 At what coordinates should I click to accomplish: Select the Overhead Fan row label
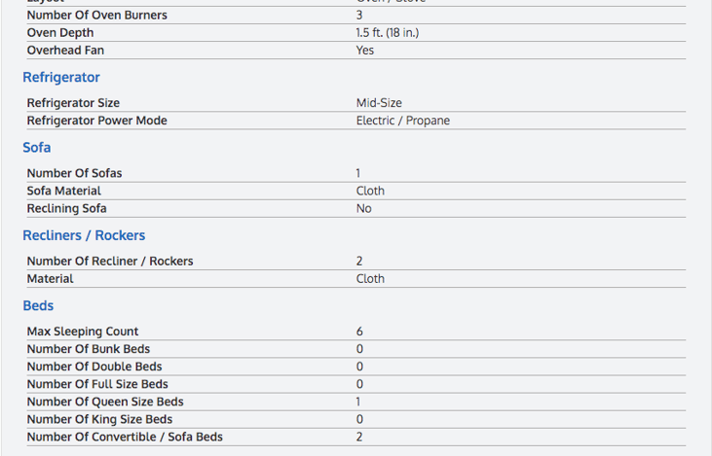[65, 51]
